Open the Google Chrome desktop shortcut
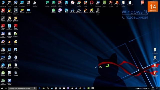Image resolution: width=160 pixels, height=90 pixels. (x=79, y=4)
